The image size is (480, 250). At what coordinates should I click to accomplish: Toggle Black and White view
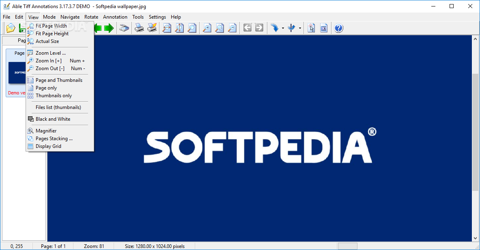pyautogui.click(x=60, y=119)
